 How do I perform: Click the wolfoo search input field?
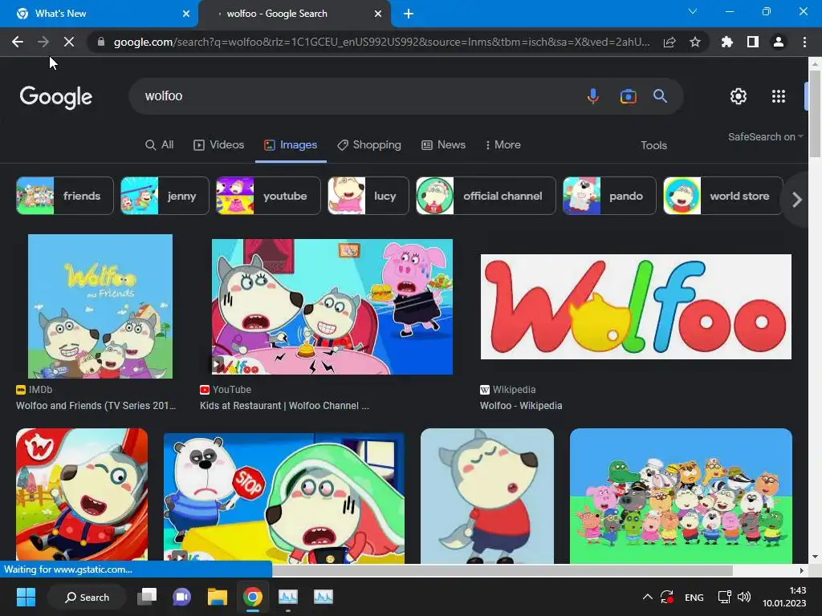coord(356,96)
